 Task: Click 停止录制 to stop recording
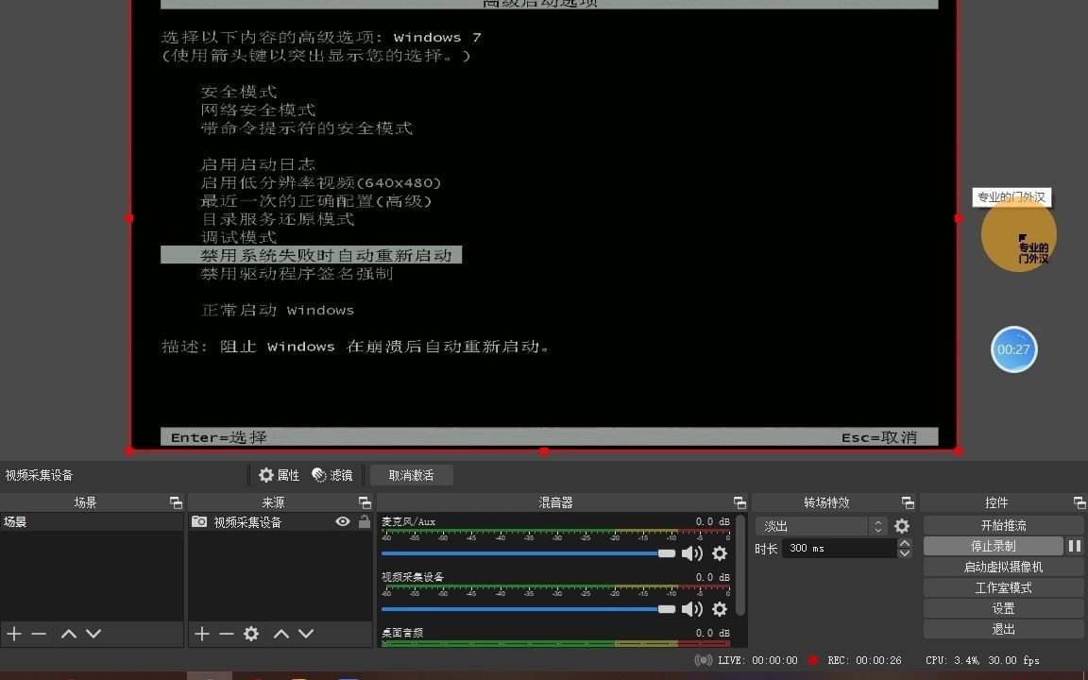click(994, 545)
